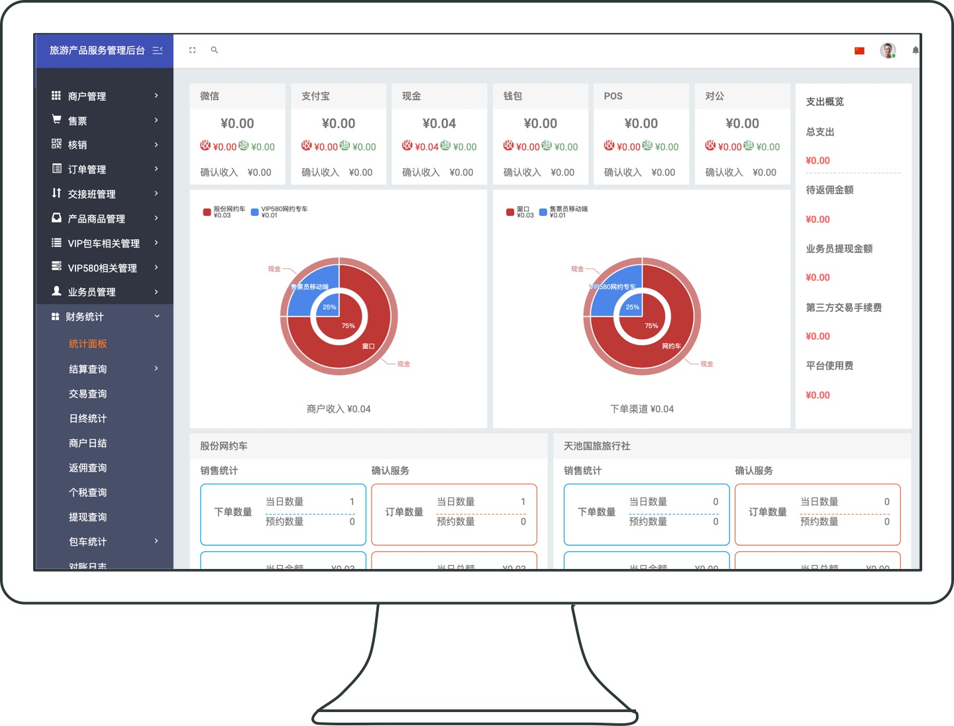Click the Chinese flag language icon

coord(859,51)
